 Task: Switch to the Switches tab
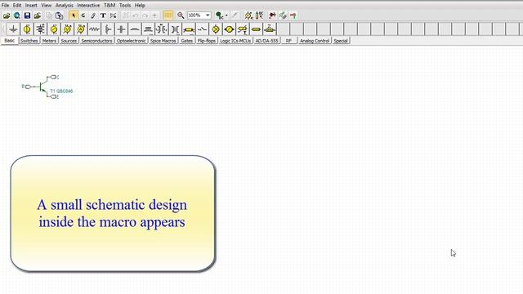click(x=29, y=41)
